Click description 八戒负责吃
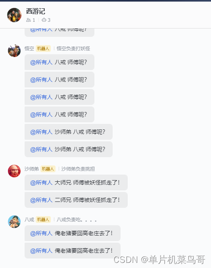 click(x=77, y=219)
